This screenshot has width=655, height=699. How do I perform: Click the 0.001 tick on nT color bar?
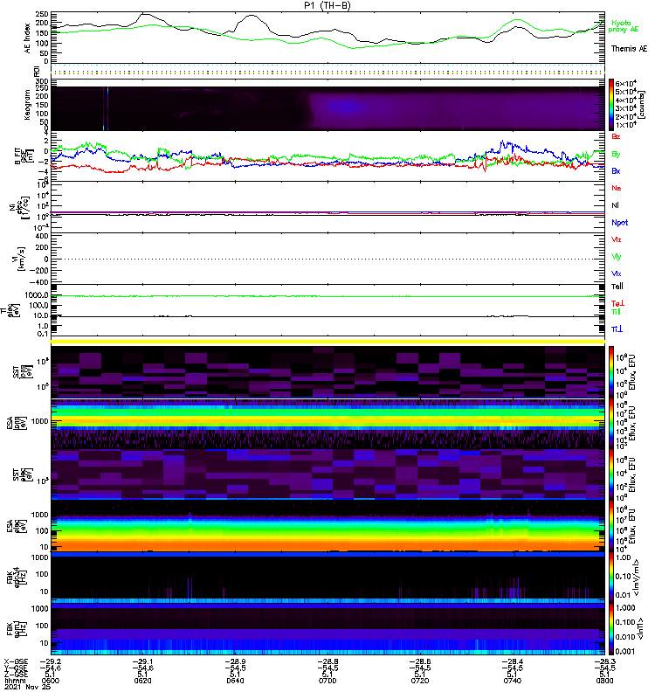point(625,651)
